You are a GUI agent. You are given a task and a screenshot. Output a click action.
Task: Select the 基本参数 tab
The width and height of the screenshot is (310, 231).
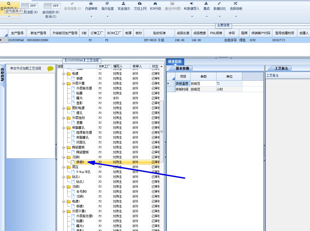(182, 68)
